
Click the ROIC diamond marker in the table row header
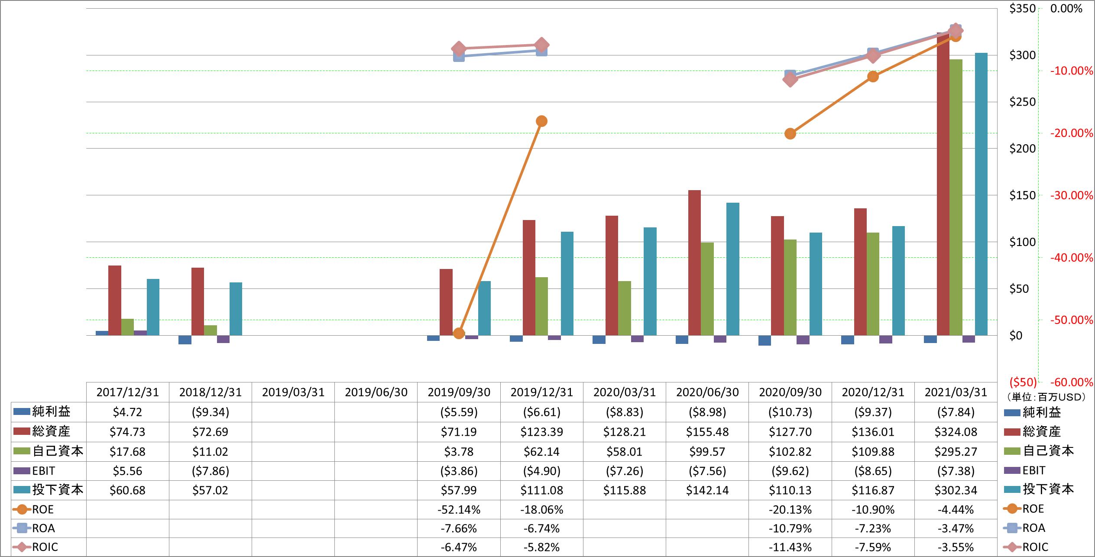point(22,547)
